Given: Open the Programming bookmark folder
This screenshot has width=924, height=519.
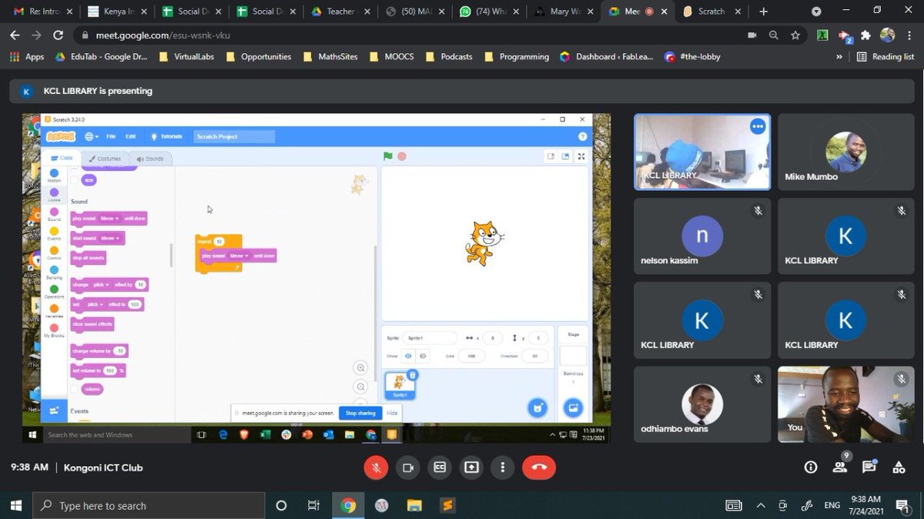Looking at the screenshot, I should [516, 56].
